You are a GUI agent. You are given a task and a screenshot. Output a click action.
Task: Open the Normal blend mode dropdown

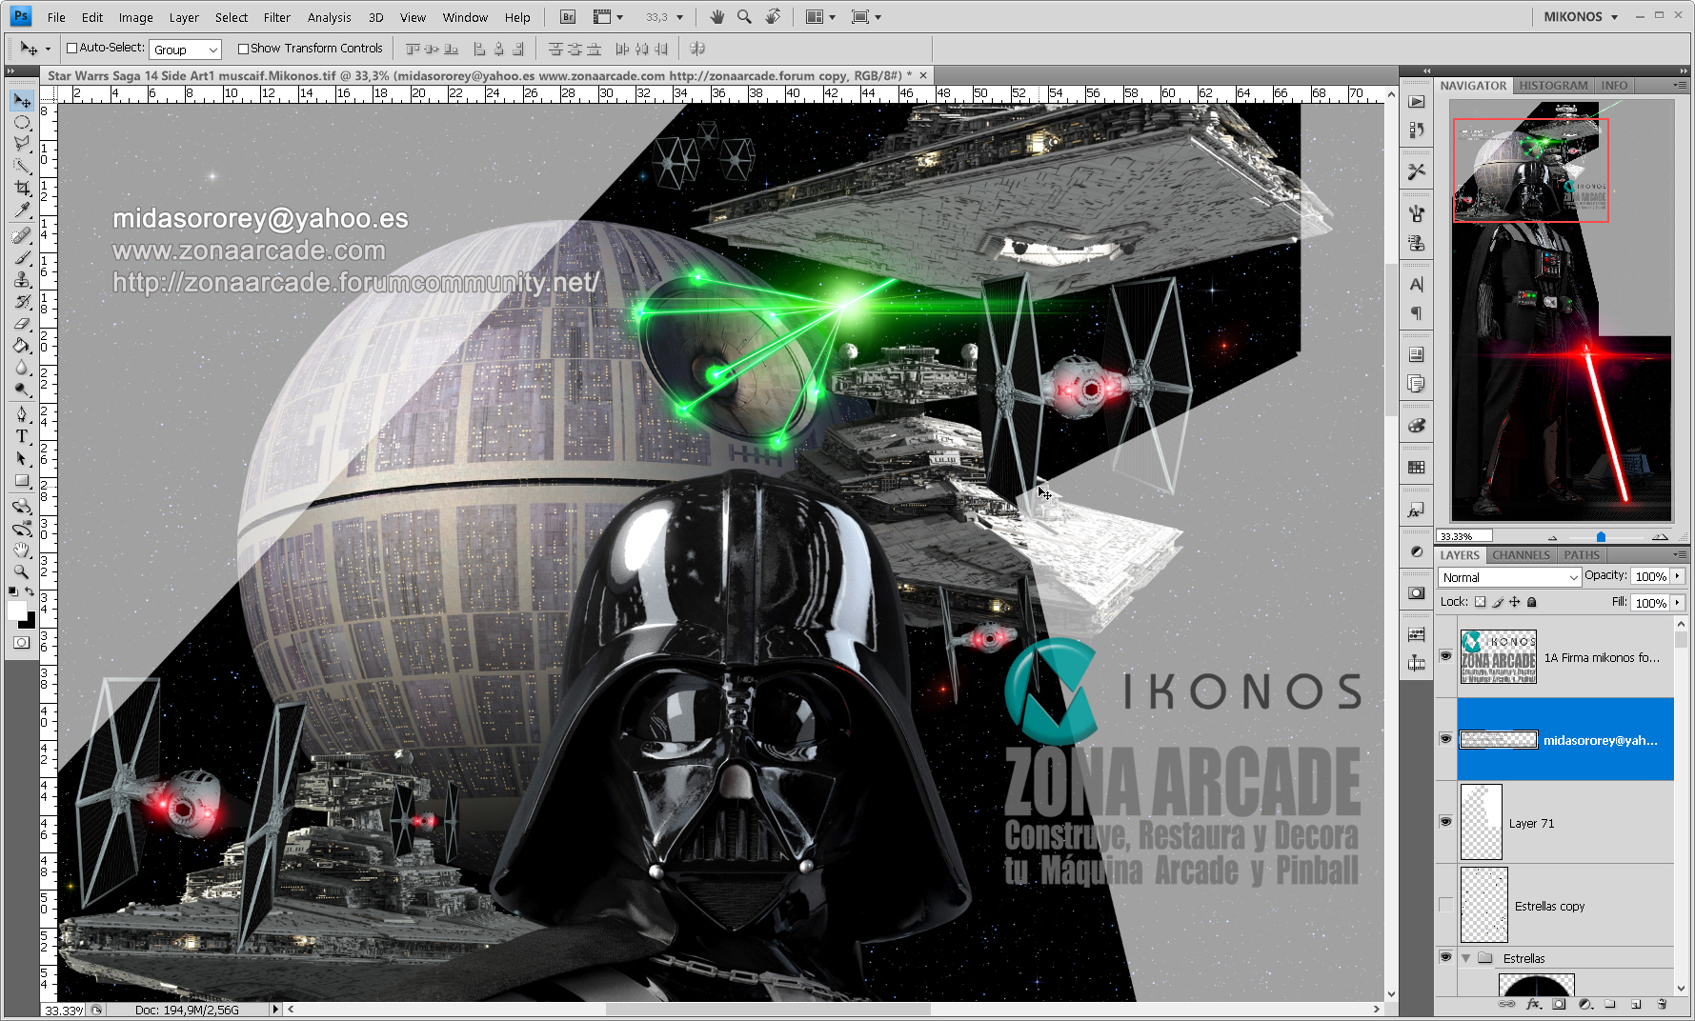(1509, 577)
